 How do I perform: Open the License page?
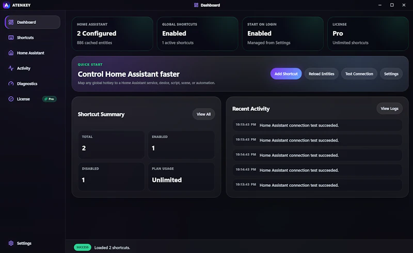pos(33,99)
